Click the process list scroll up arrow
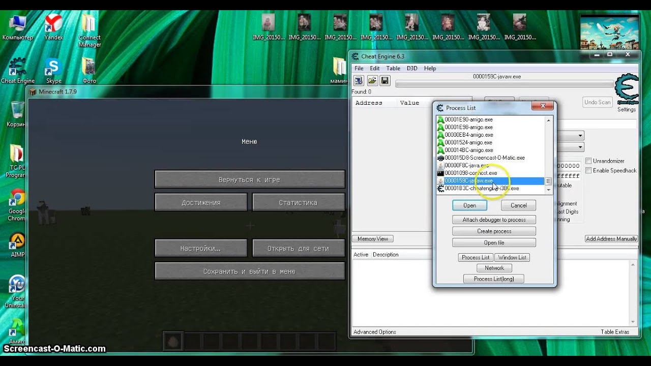The height and width of the screenshot is (366, 651). (x=548, y=120)
